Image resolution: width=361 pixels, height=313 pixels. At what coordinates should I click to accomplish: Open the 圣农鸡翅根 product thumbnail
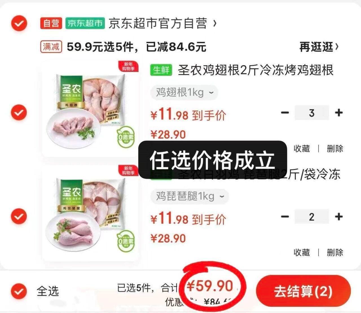click(90, 109)
